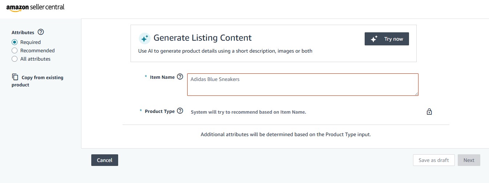
Task: Click the copy icon in the left sidebar
Action: (x=15, y=77)
